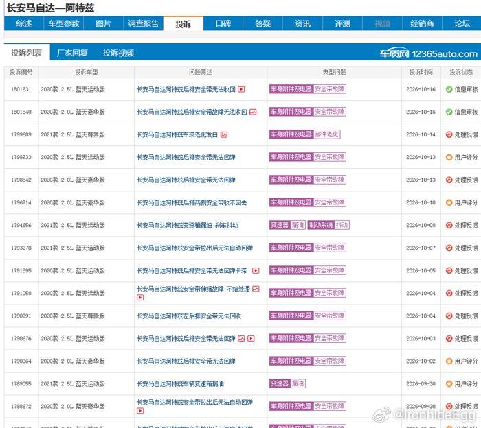481x428 pixels.
Task: Select complaint number 1790364
Action: [x=21, y=361]
